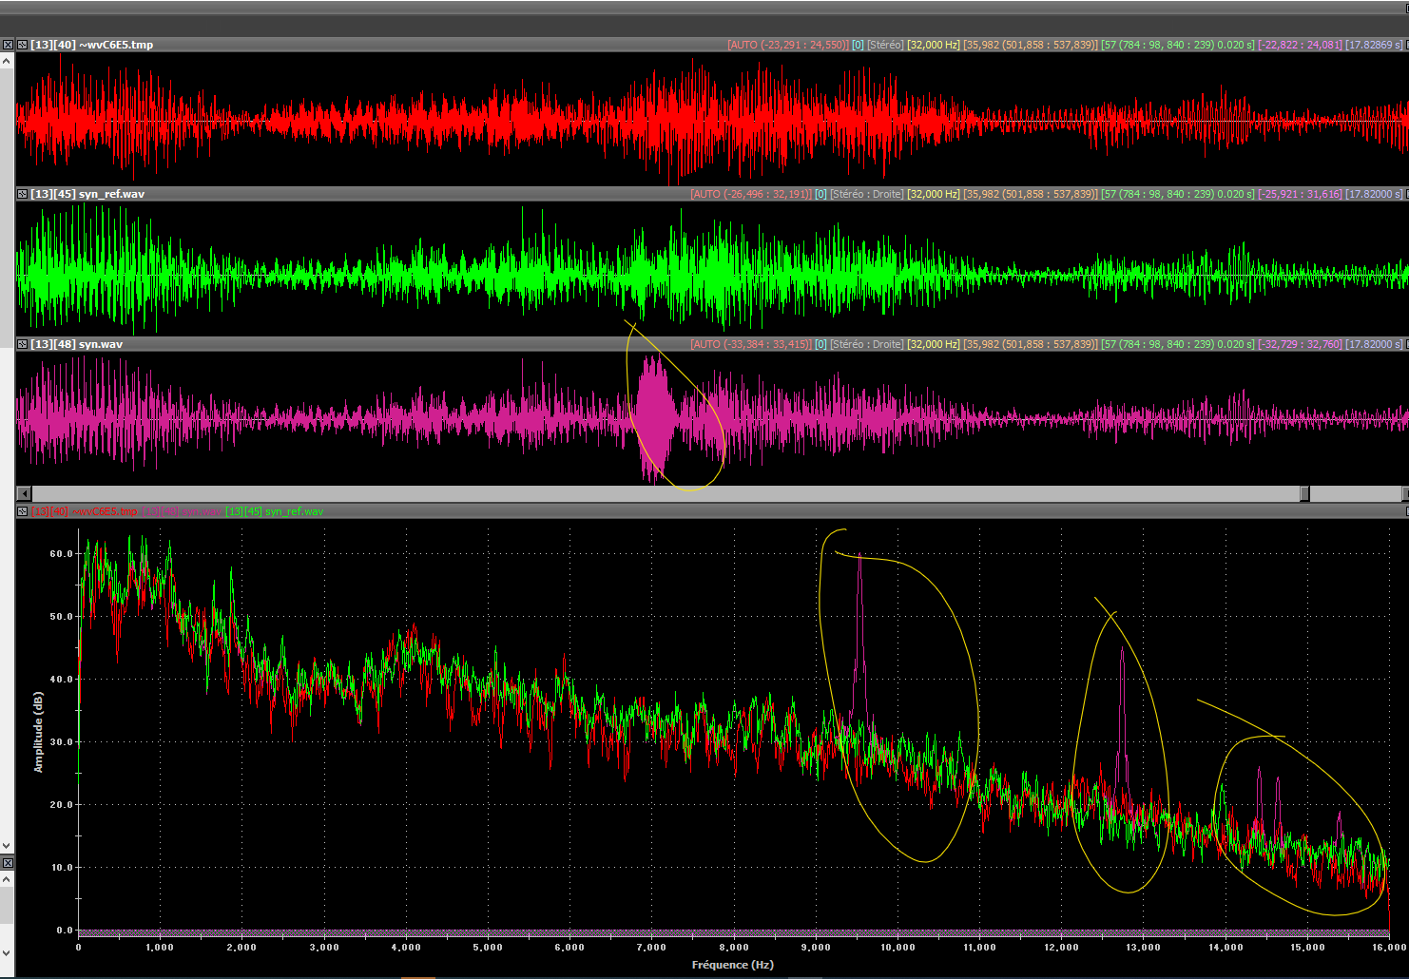
Task: Click the AUTO range label on the ~wvC6E5.tmp header
Action: pos(787,45)
